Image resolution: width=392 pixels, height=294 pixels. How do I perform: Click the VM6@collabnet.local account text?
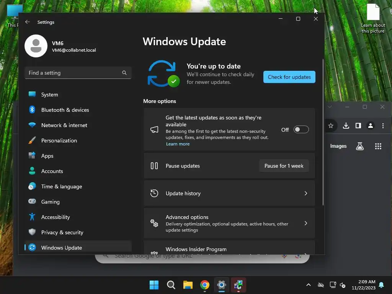pyautogui.click(x=74, y=50)
